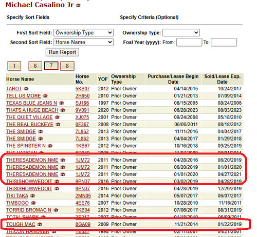Click the stable icon next to THE QUIET VILLAGE
The height and width of the screenshot is (237, 257).
tap(57, 117)
